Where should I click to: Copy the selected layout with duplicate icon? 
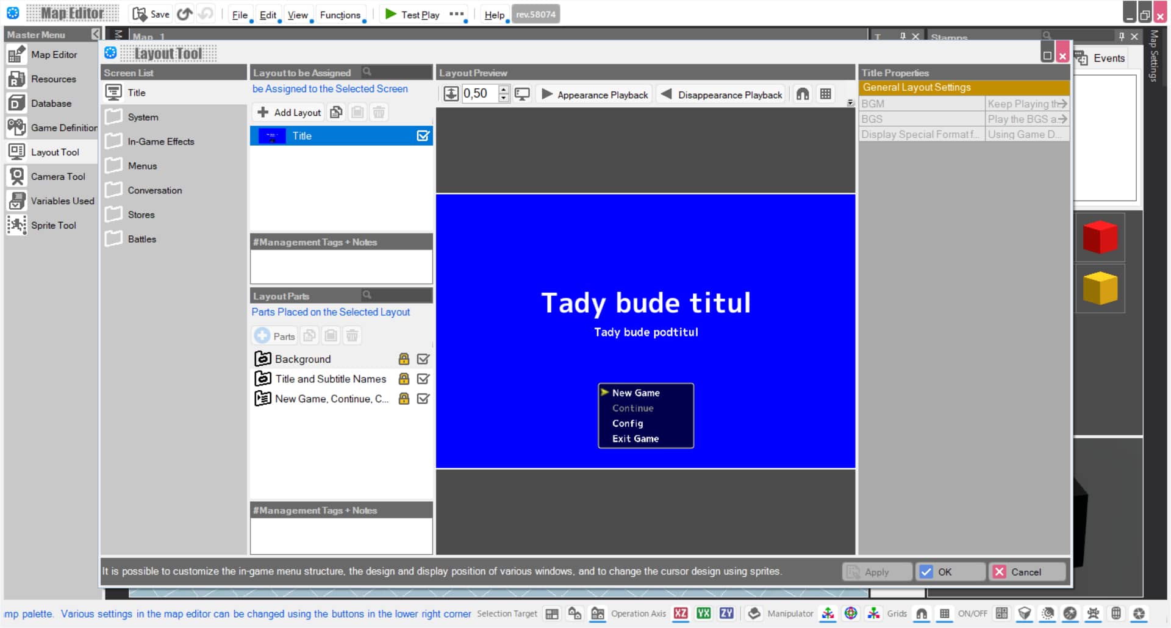[x=336, y=112]
